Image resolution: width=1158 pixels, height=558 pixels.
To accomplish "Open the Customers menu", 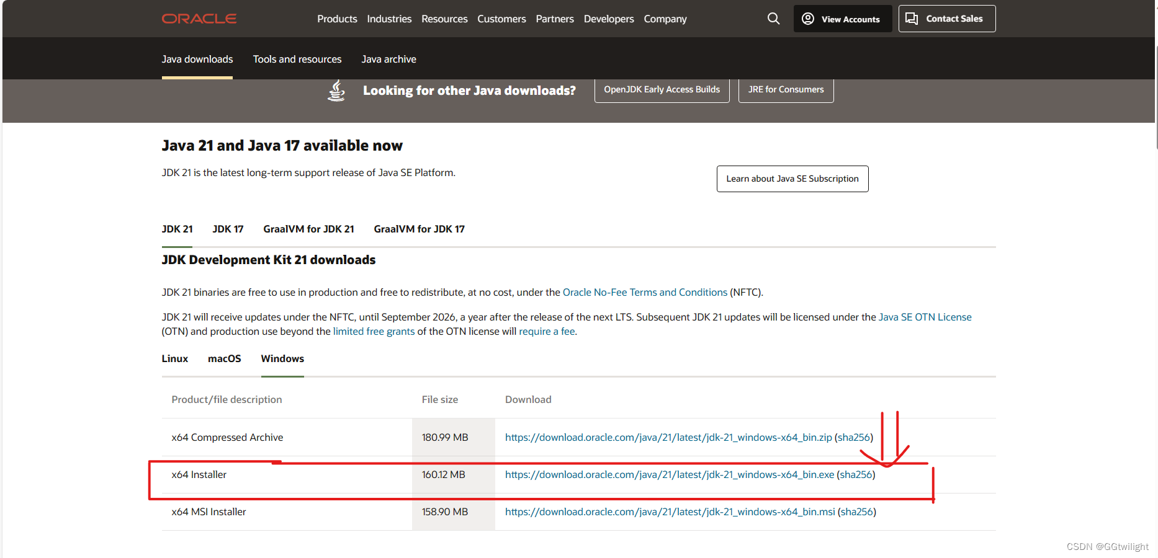I will [501, 19].
